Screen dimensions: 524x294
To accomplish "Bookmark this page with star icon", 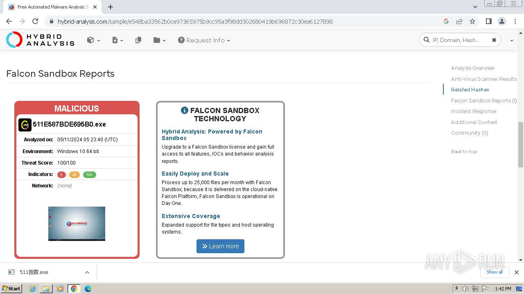I will (x=472, y=21).
